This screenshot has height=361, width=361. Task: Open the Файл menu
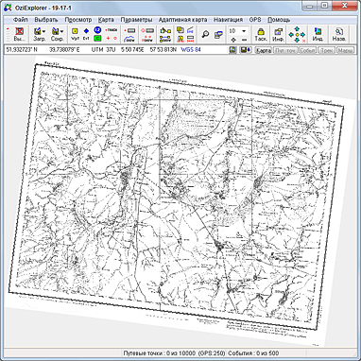point(21,20)
